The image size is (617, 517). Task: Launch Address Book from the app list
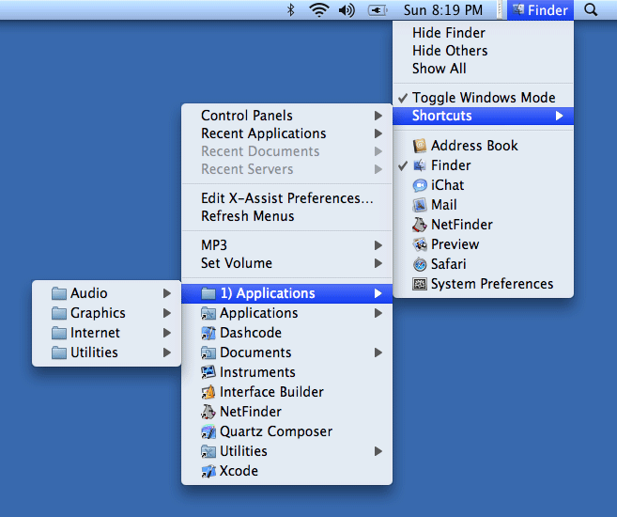pyautogui.click(x=473, y=146)
